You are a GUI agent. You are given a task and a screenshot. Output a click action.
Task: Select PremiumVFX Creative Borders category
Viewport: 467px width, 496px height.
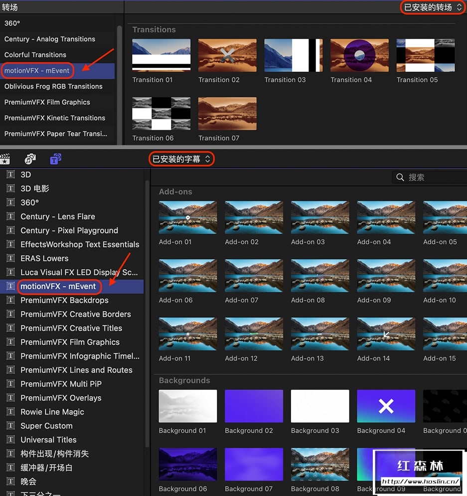click(x=72, y=314)
